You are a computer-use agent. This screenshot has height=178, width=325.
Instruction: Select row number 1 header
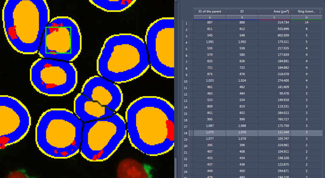[x=186, y=23]
